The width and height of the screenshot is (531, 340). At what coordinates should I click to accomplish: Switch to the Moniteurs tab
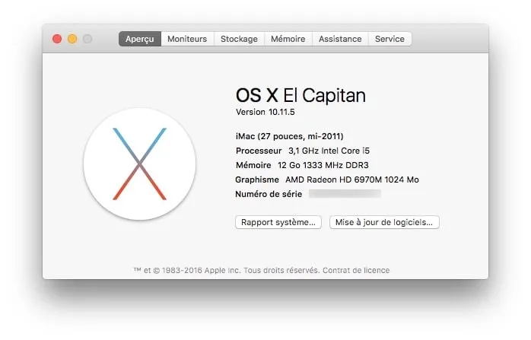point(187,39)
